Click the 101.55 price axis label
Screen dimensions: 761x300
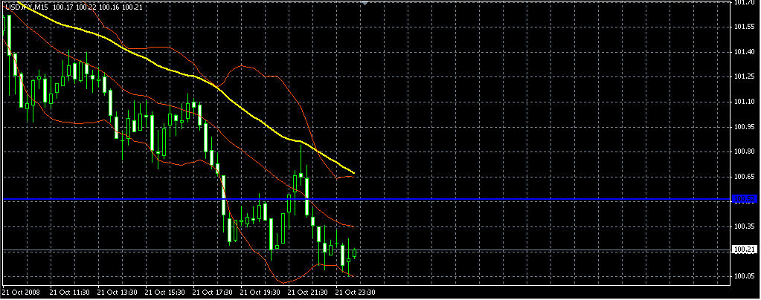[x=745, y=27]
